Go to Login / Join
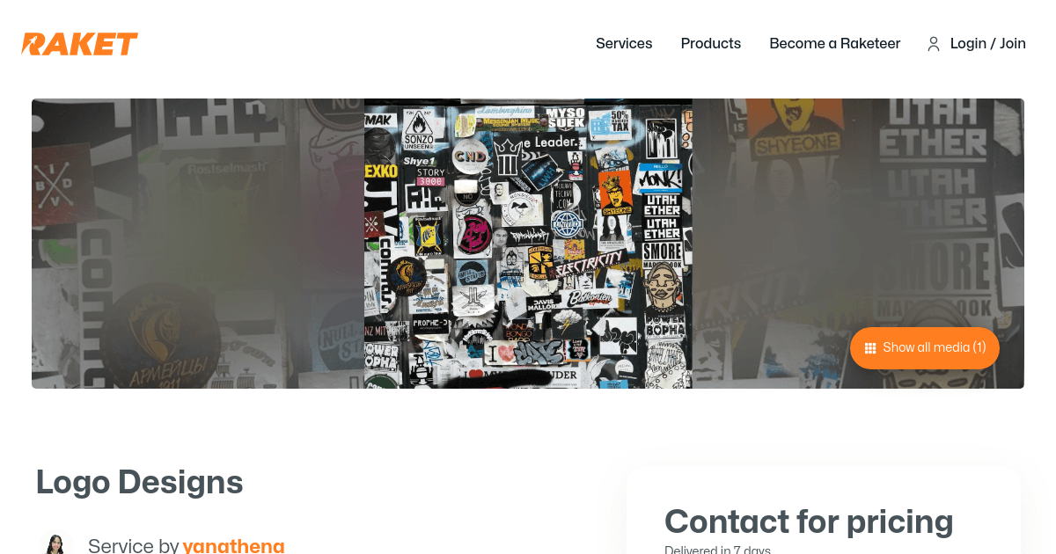This screenshot has width=1056, height=554. pyautogui.click(x=988, y=43)
